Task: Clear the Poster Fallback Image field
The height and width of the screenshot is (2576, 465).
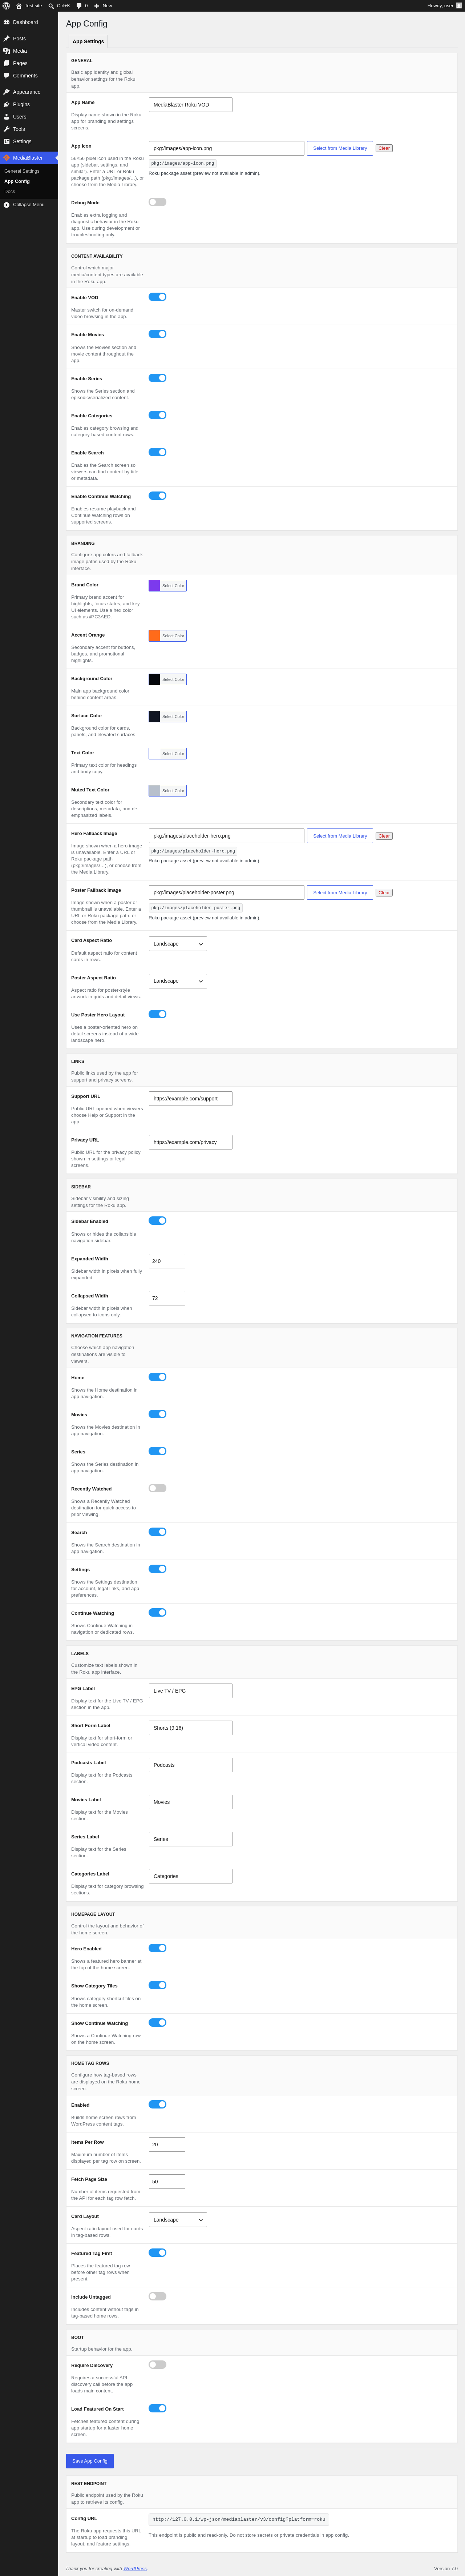Action: pyautogui.click(x=384, y=893)
